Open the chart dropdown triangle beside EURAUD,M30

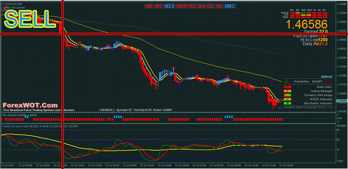point(3,4)
